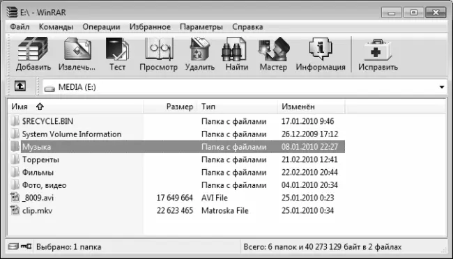Click the AVI File type cell
Image resolution: width=453 pixels, height=259 pixels.
click(x=215, y=198)
